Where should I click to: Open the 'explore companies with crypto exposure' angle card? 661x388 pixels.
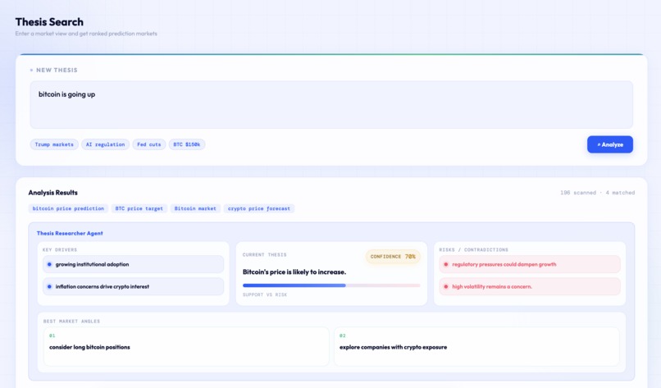(476, 346)
